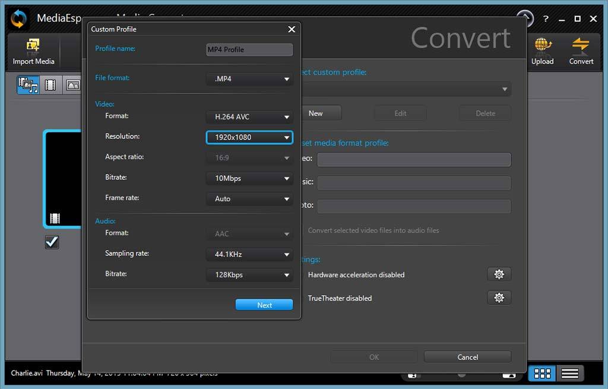This screenshot has height=389, width=608.
Task: Open the video Format H.264 AVC dropdown
Action: [249, 117]
